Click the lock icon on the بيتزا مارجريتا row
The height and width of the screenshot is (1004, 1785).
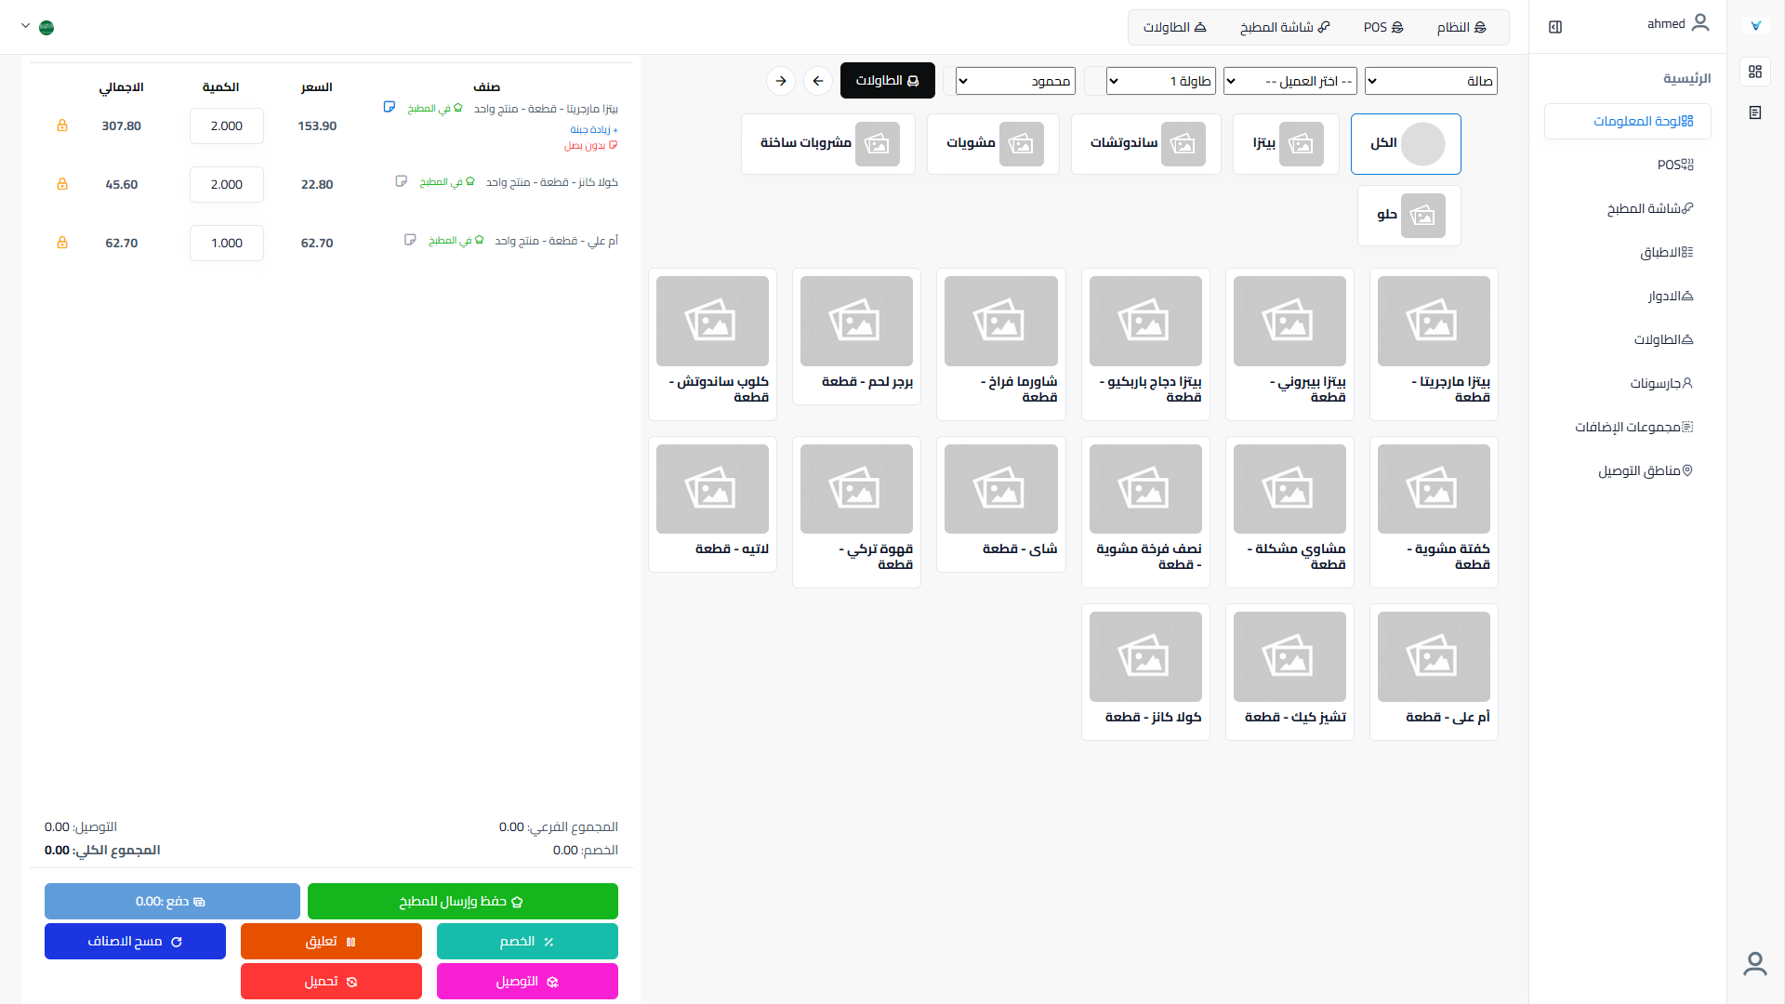(62, 125)
